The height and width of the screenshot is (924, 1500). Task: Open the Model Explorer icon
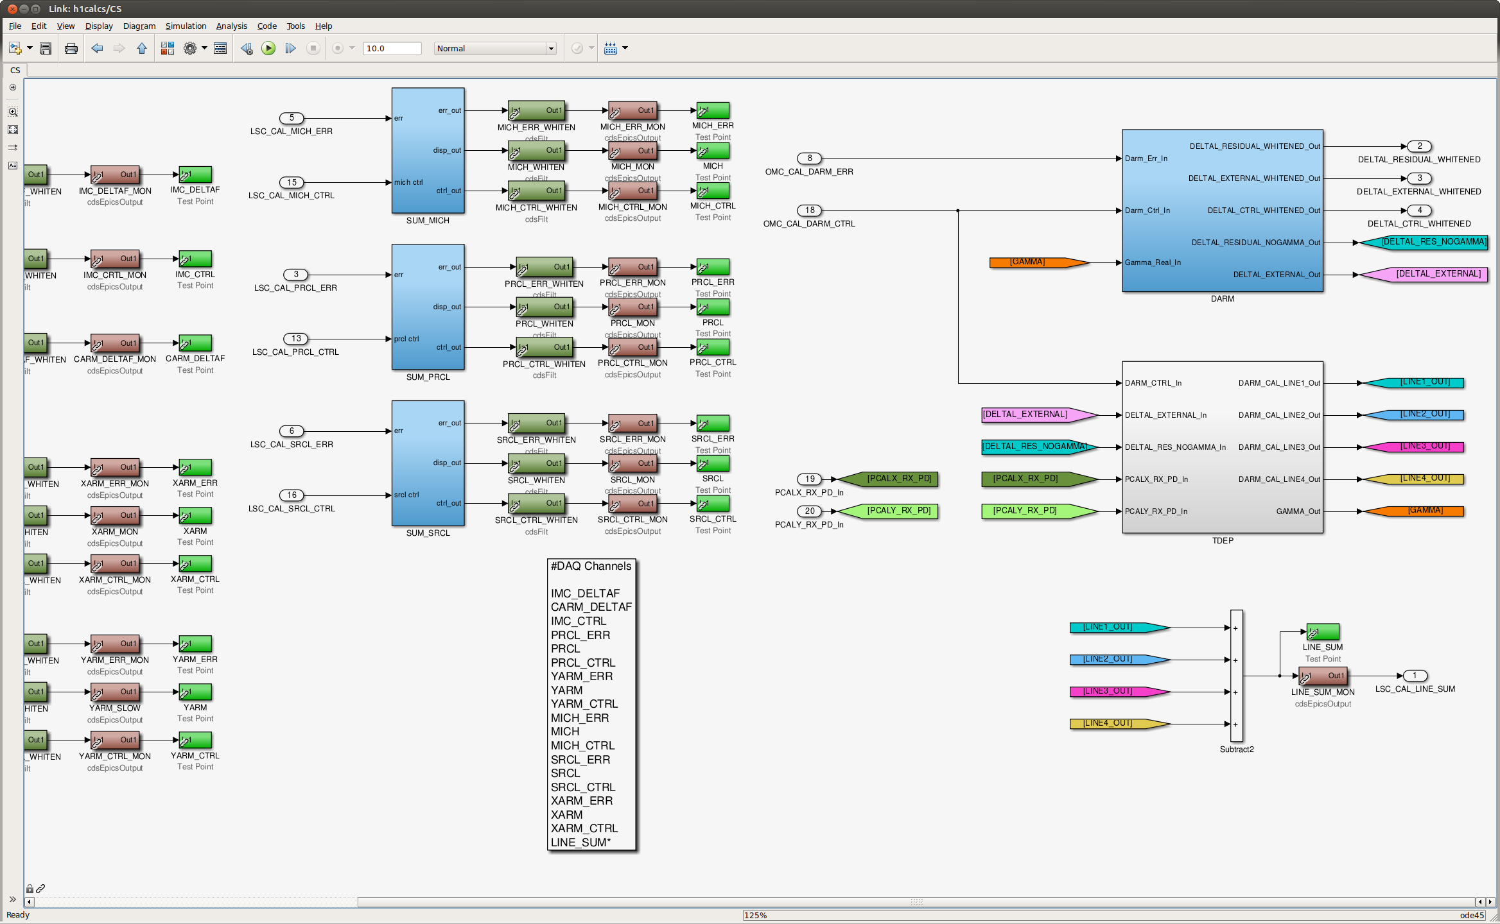(220, 48)
